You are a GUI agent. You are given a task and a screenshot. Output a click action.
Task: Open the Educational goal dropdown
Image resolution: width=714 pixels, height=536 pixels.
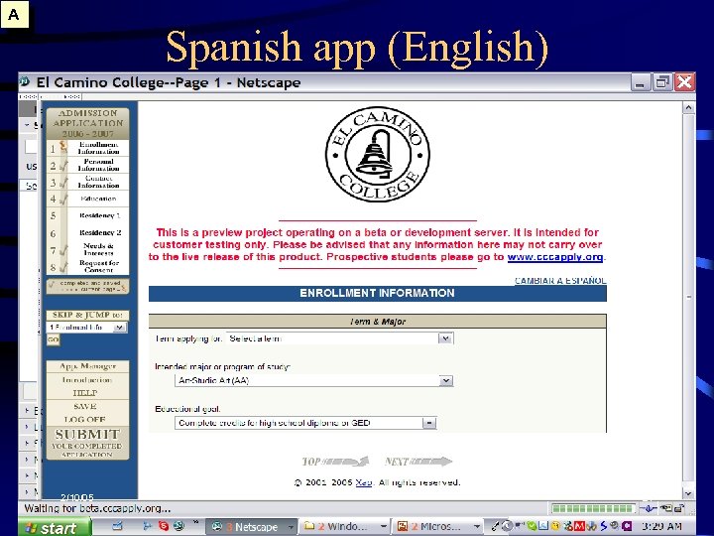pos(305,423)
